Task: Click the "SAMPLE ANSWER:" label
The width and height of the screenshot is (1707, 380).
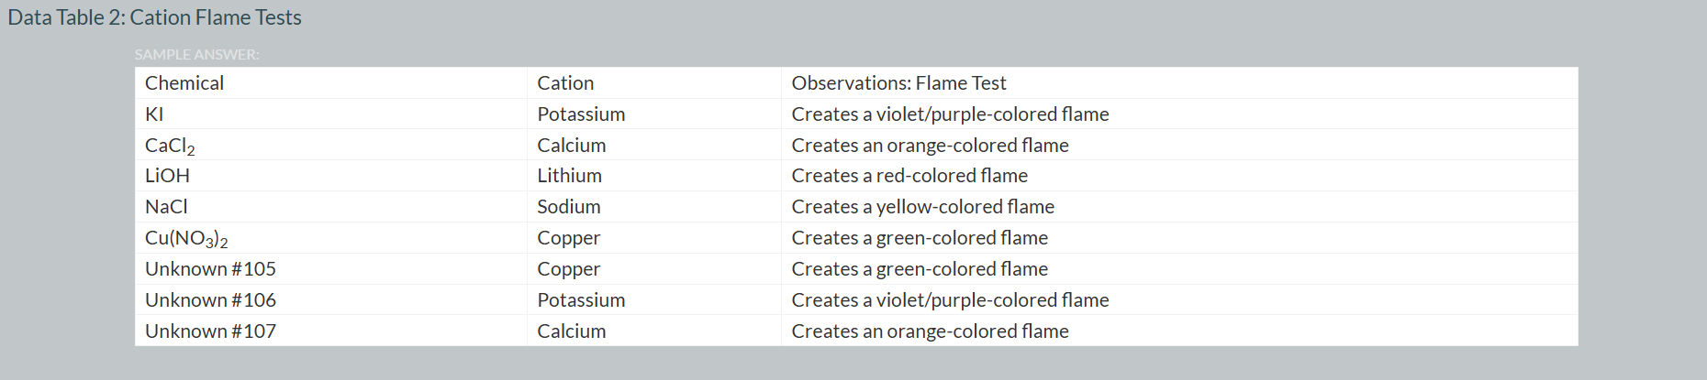Action: [196, 55]
